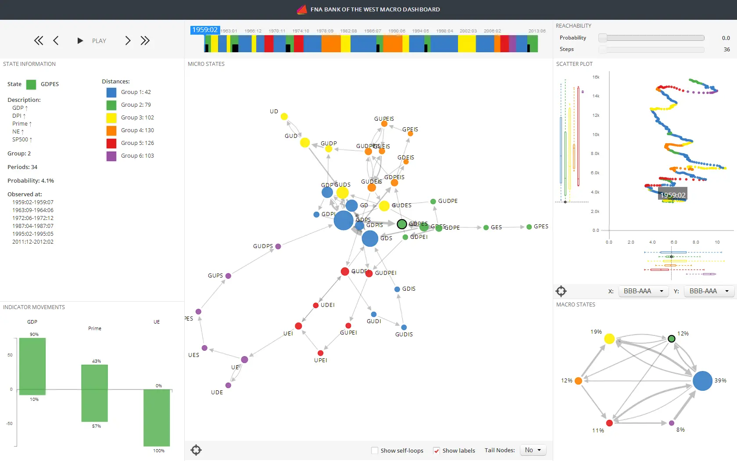The image size is (737, 461).
Task: Click the 1959:02 timeline marker label
Action: click(205, 30)
